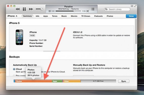This screenshot has width=144, height=95.
Task: Go to the Podcasts tab
Action: [98, 16]
